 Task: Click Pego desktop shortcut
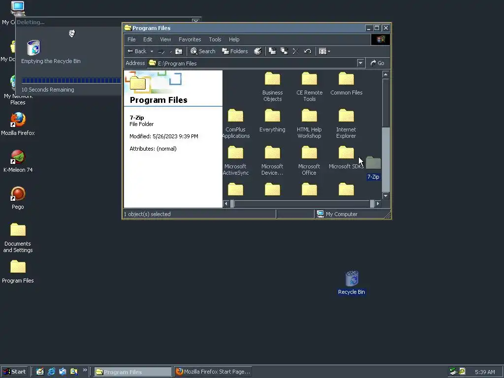[18, 198]
